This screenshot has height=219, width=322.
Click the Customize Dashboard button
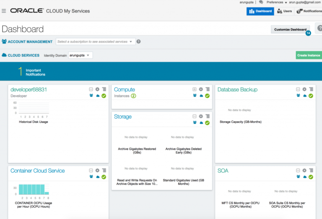pos(290,30)
